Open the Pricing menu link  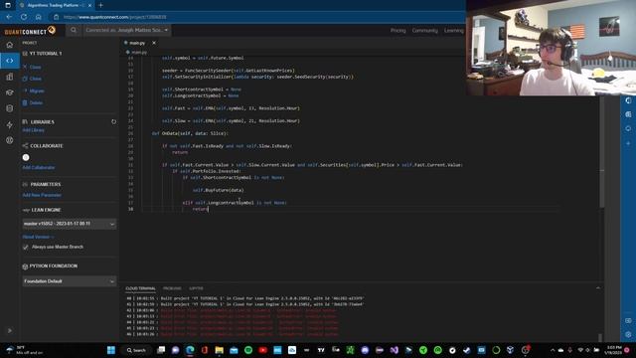tap(397, 31)
